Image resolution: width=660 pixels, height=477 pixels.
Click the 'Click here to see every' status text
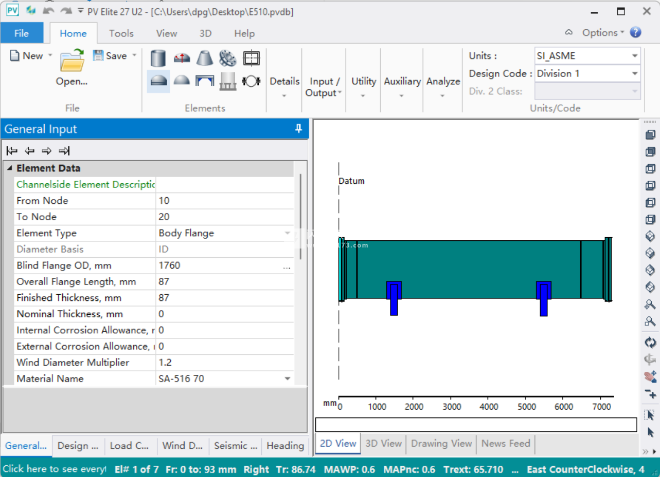pos(55,469)
